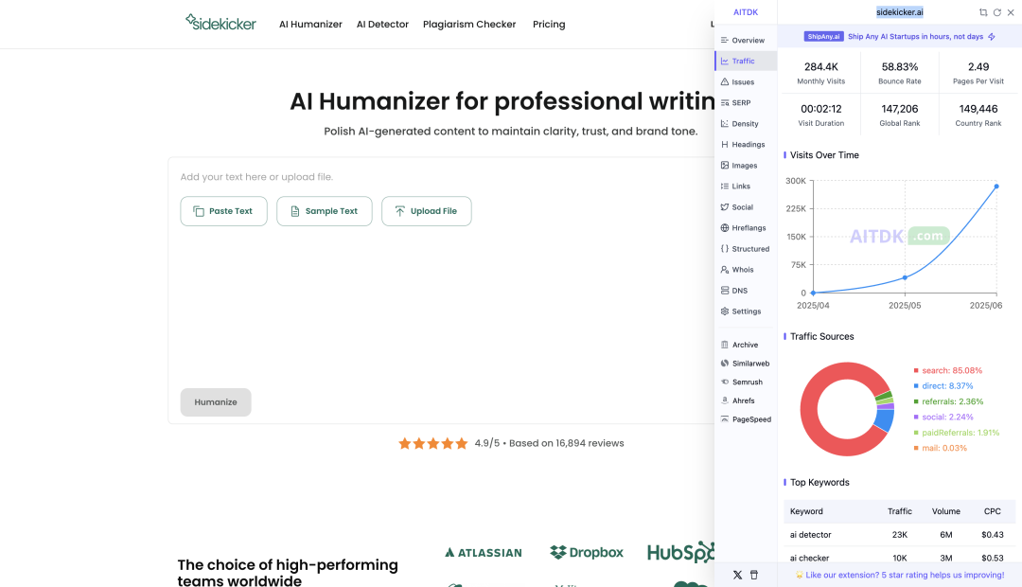Click the 58.83% Bounce Rate stat
1022x587 pixels.
(900, 72)
